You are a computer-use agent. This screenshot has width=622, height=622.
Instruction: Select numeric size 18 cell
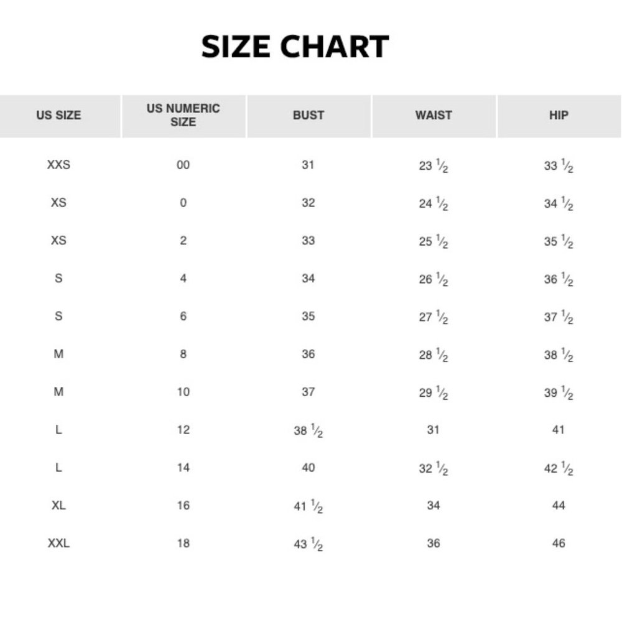[x=183, y=543]
